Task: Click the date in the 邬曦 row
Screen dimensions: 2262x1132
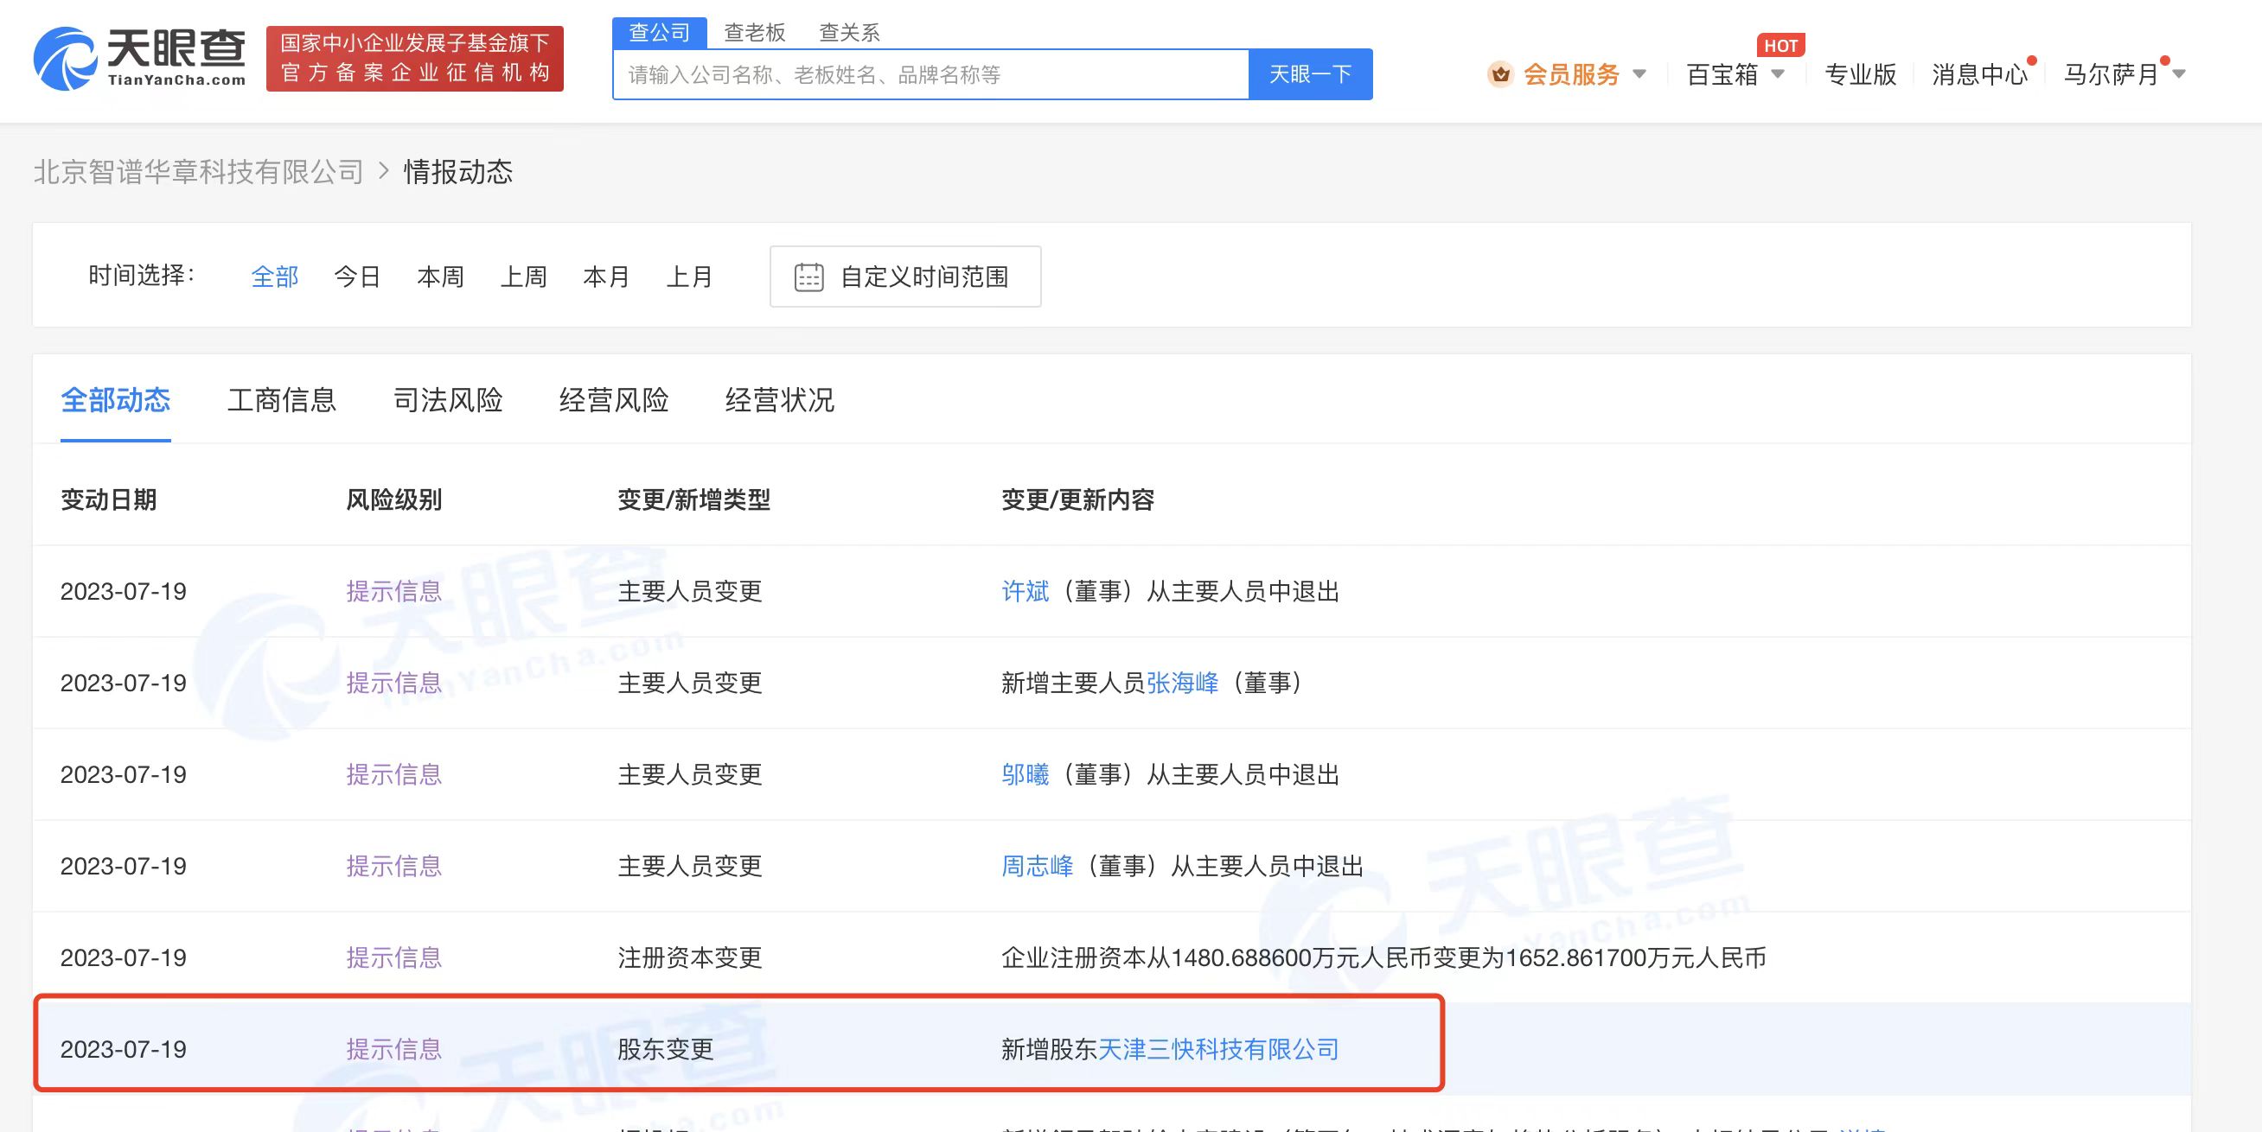Action: (124, 775)
